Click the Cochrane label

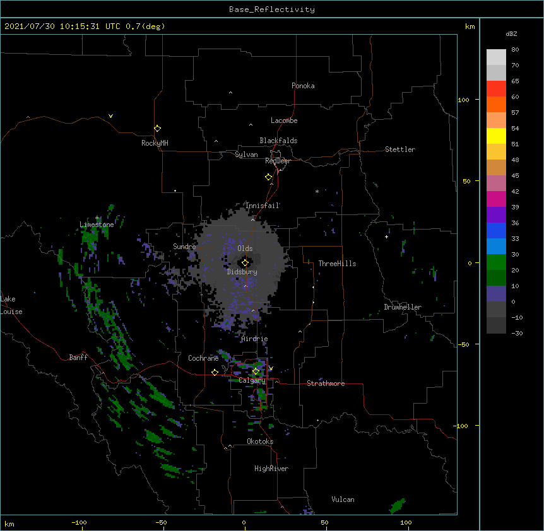(203, 358)
